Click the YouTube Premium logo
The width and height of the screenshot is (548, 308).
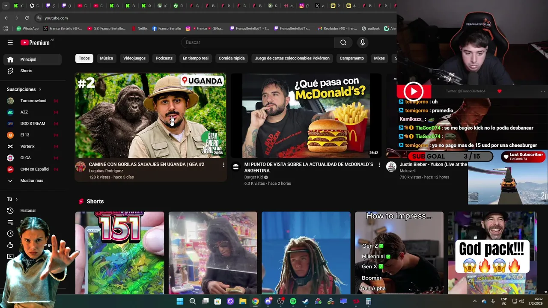pos(35,42)
